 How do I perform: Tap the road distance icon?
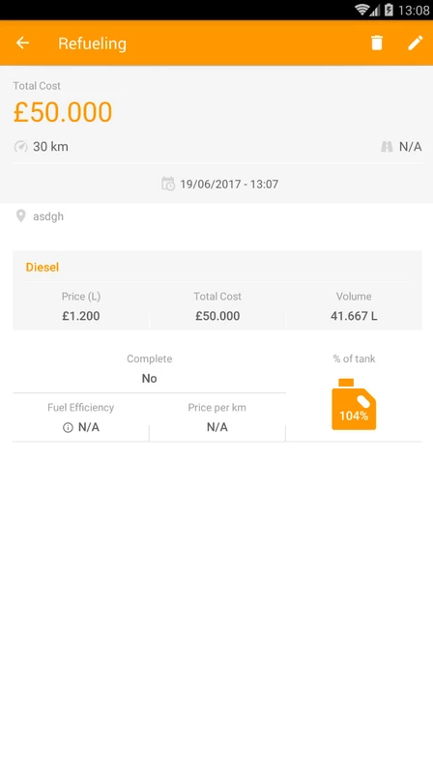(387, 147)
